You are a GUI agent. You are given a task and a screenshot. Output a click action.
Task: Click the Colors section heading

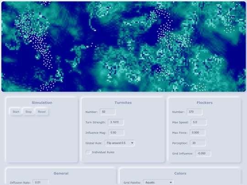180,174
